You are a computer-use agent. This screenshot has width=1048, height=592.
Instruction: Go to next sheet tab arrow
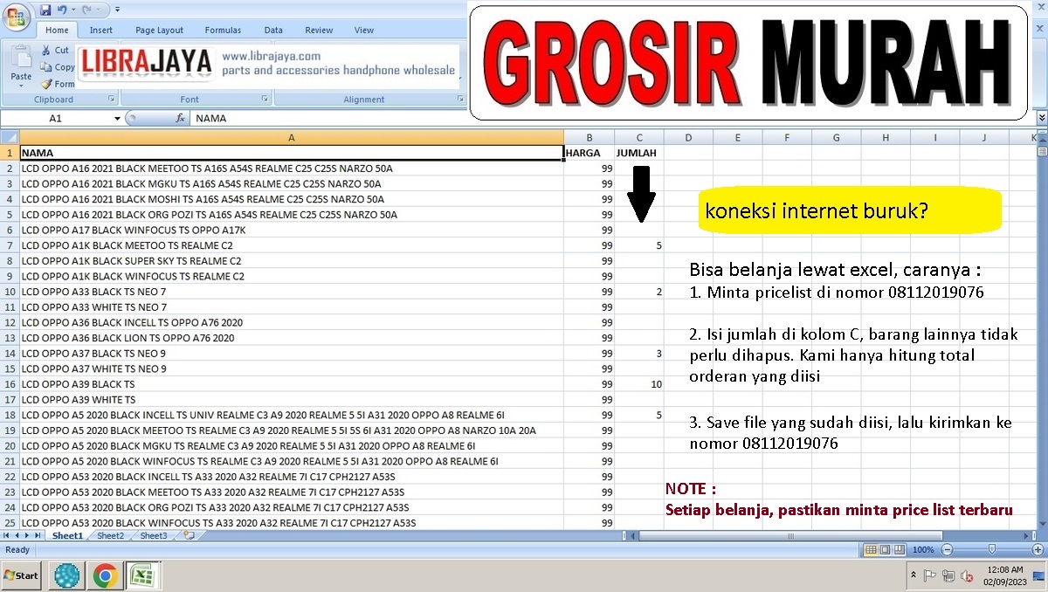coord(29,535)
